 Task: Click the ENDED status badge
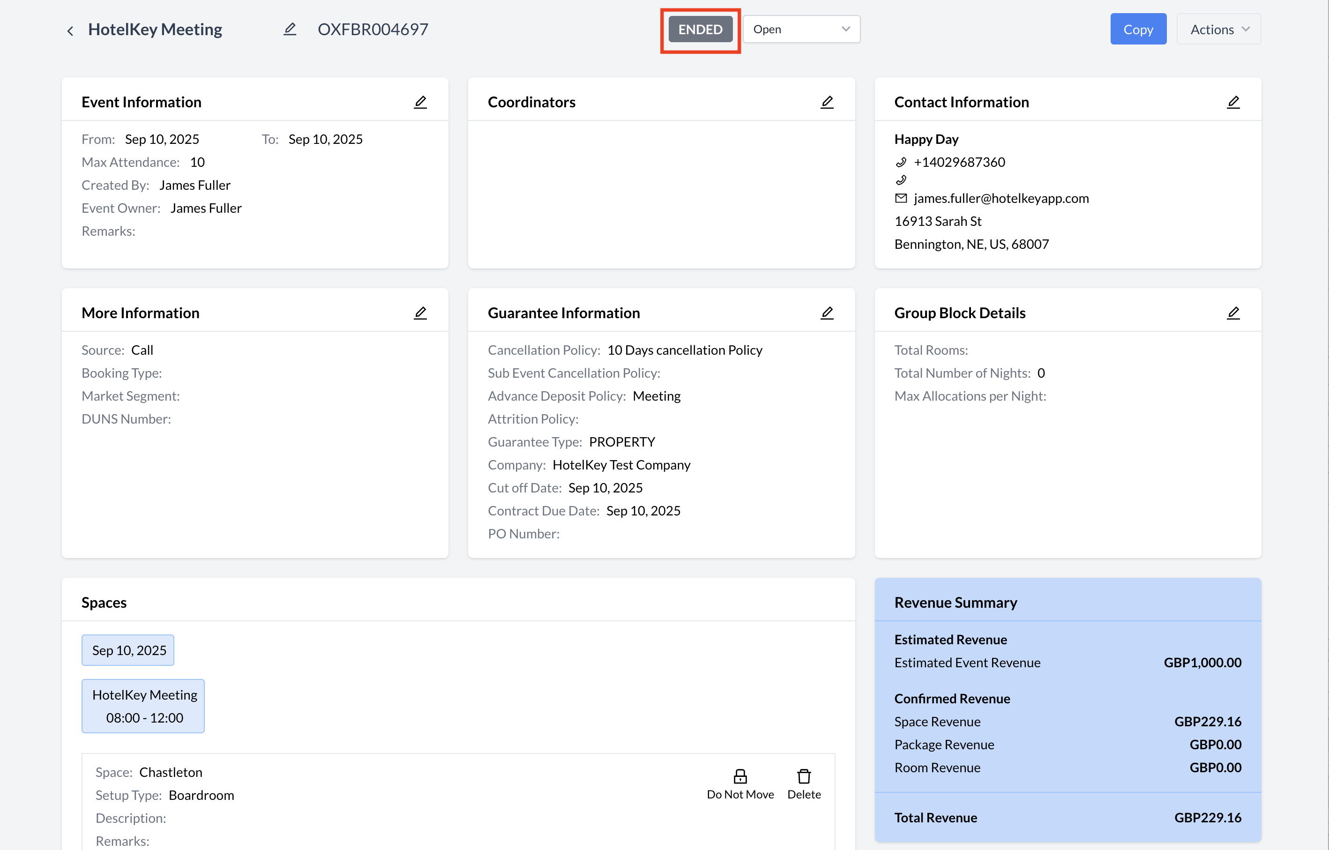pyautogui.click(x=700, y=29)
